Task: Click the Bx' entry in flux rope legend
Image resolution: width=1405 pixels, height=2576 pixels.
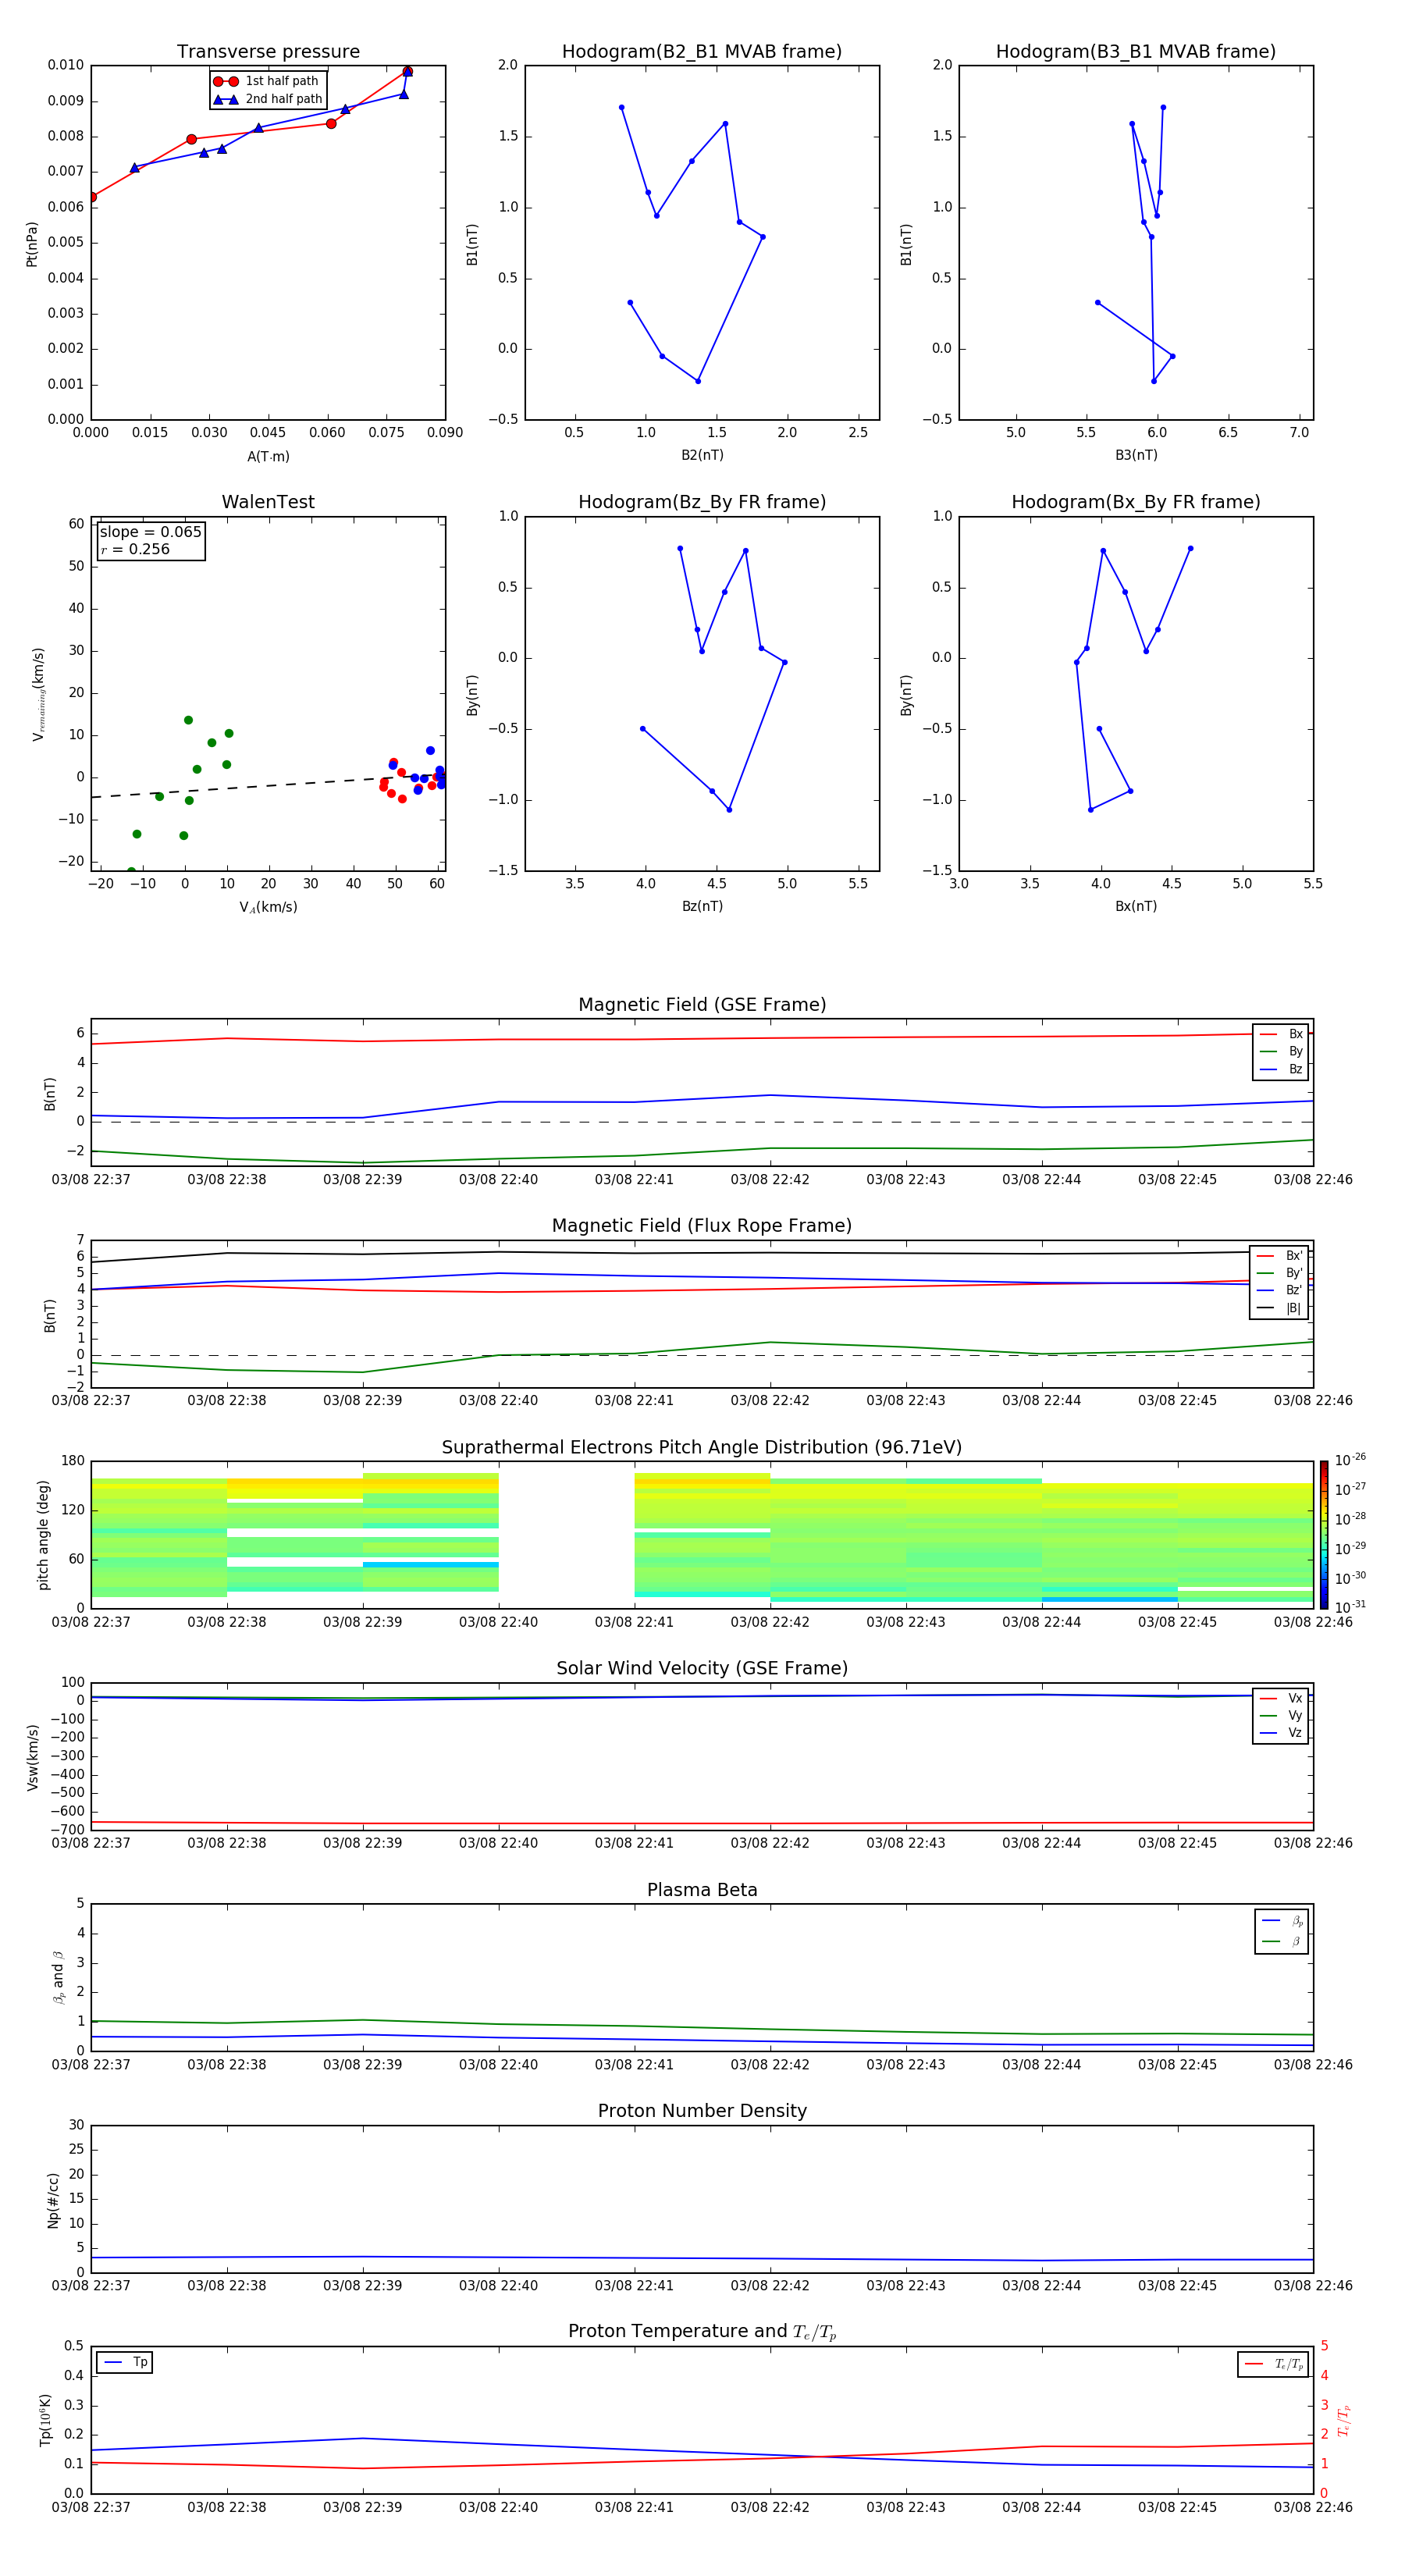Action: pyautogui.click(x=1279, y=1256)
